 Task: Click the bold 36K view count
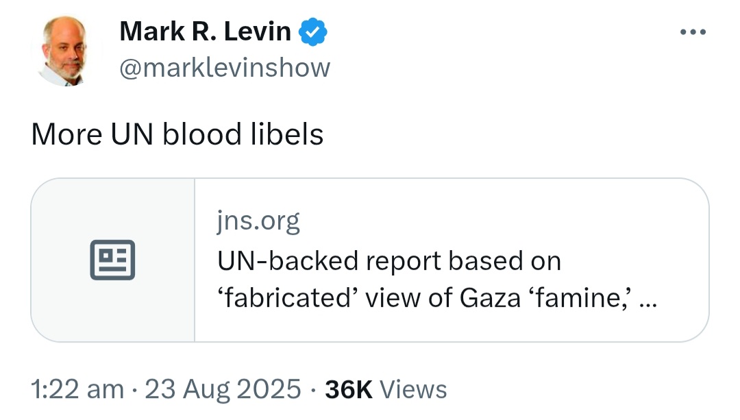(349, 389)
